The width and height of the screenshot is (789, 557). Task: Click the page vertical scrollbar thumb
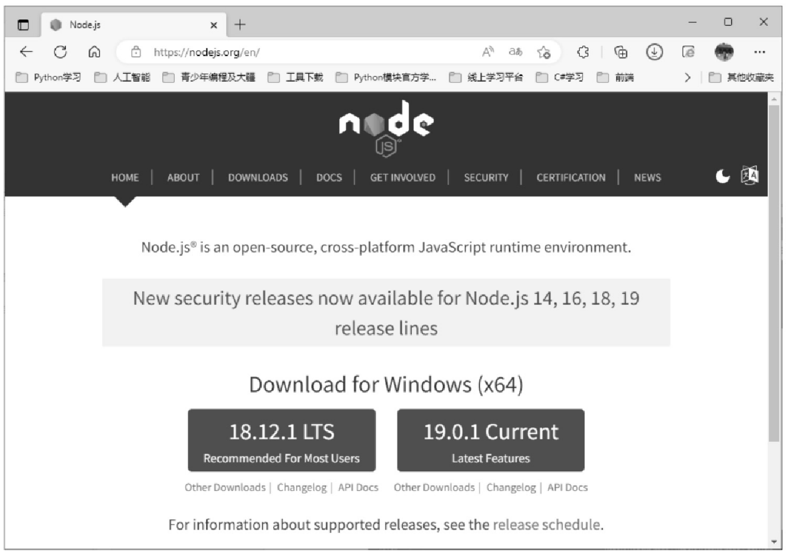pyautogui.click(x=774, y=273)
